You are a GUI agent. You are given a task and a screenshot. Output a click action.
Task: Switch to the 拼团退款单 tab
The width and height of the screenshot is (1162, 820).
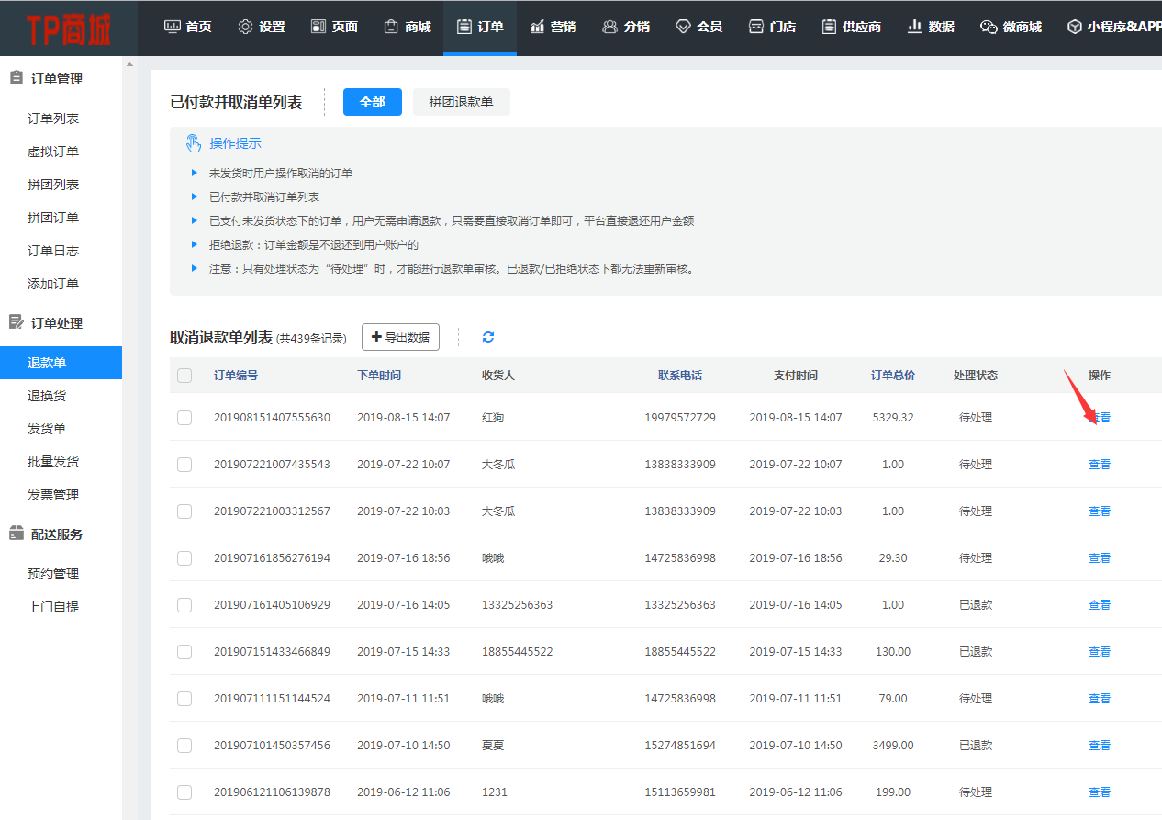pos(461,102)
